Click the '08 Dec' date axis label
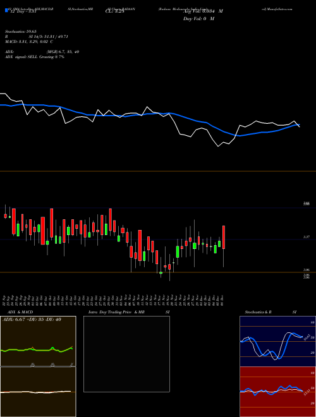316x417 pixels. (x=222, y=300)
